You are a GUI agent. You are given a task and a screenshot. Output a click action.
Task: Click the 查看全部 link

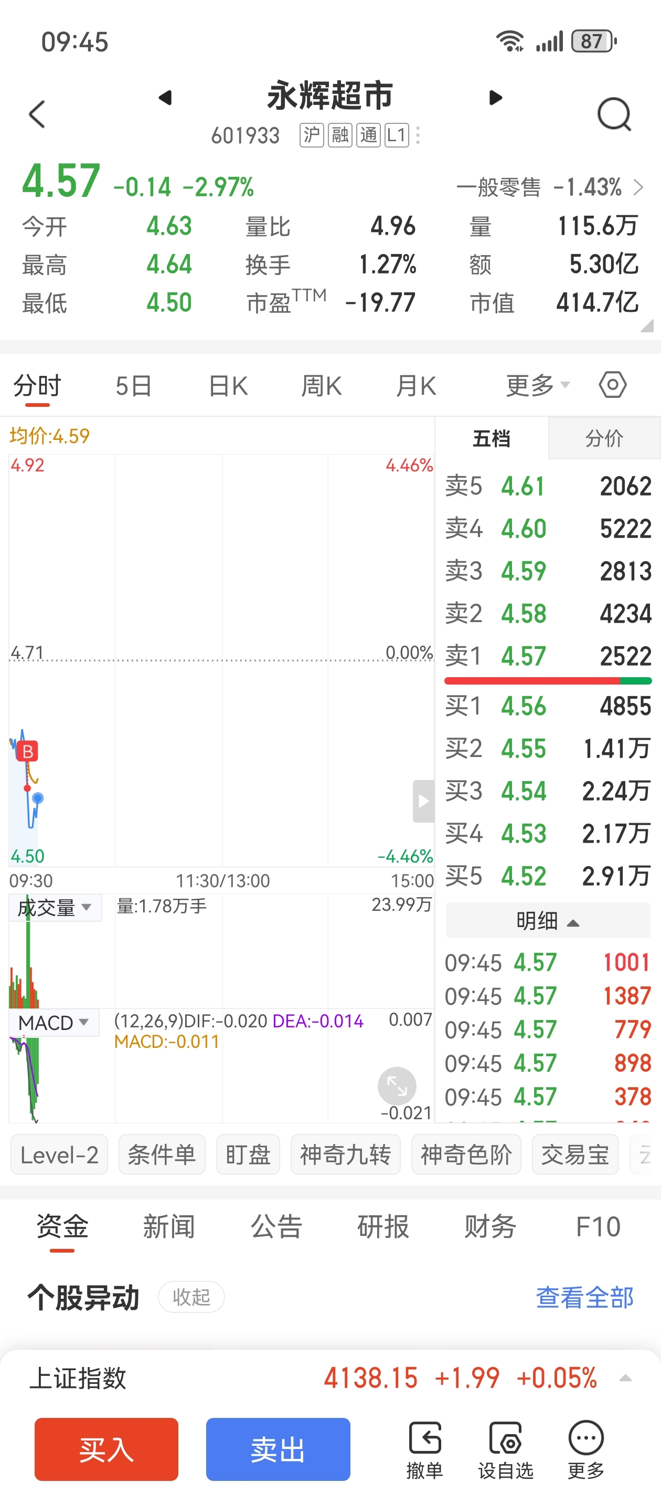tap(584, 1297)
